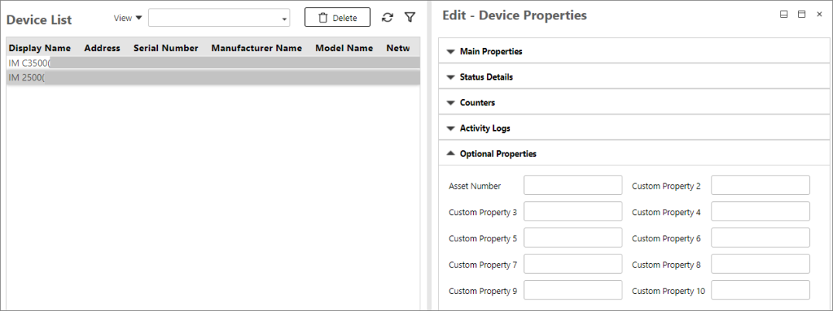This screenshot has height=311, width=833.
Task: Click the refresh device list icon
Action: (388, 17)
